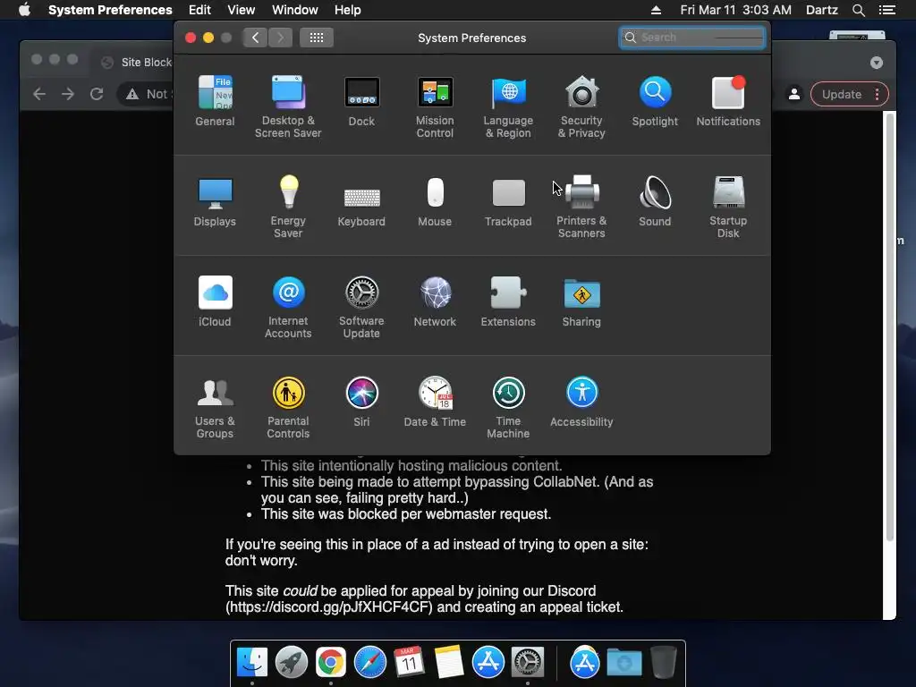
Task: Open Mission Control preferences
Action: (435, 106)
